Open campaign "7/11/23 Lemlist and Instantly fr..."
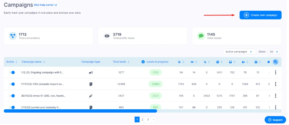This screenshot has width=289, height=125. (x=41, y=107)
